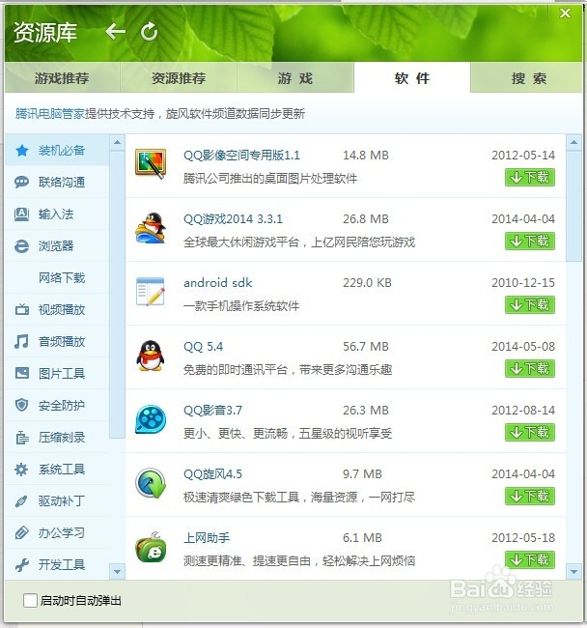587x628 pixels.
Task: Open the QQ 5.4 title link
Action: point(204,347)
